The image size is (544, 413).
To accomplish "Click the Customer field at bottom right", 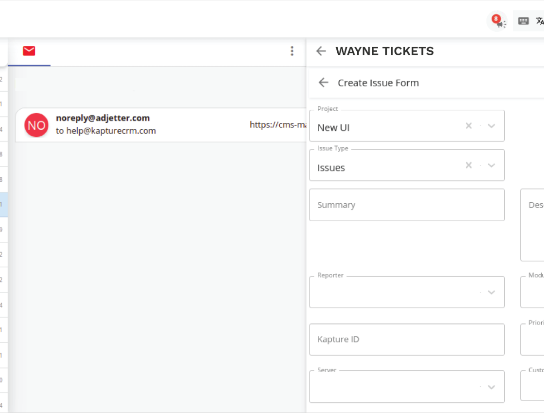I will click(532, 386).
